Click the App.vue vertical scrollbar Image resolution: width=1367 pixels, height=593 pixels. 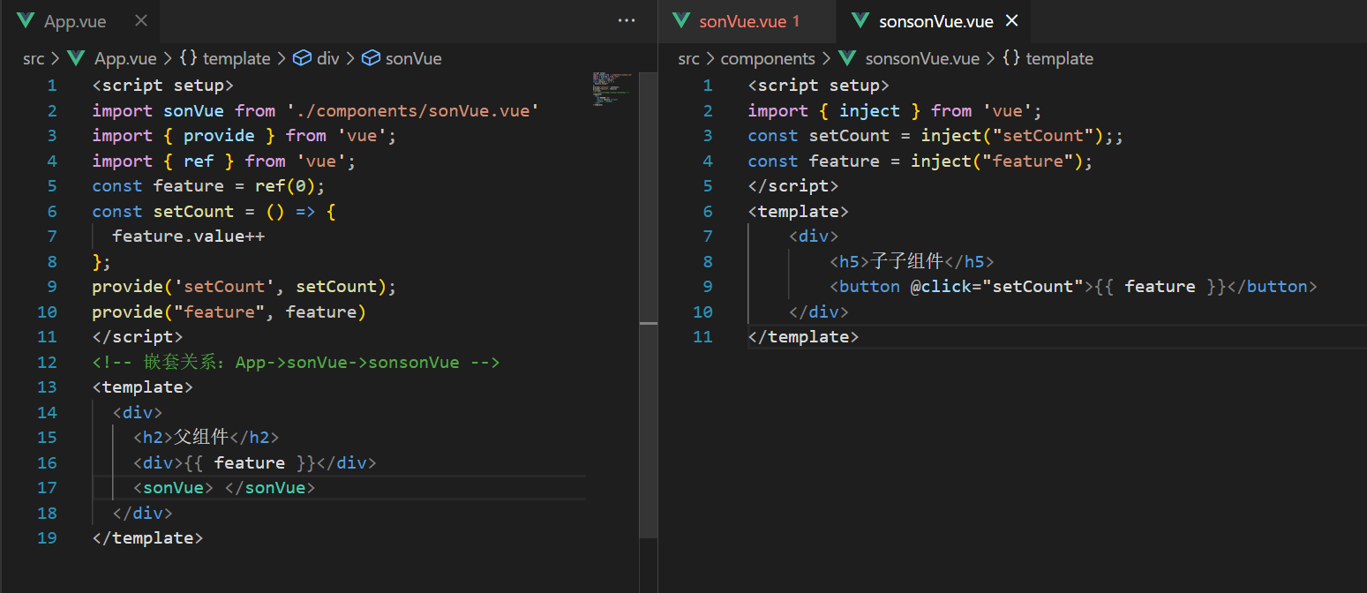pyautogui.click(x=648, y=305)
